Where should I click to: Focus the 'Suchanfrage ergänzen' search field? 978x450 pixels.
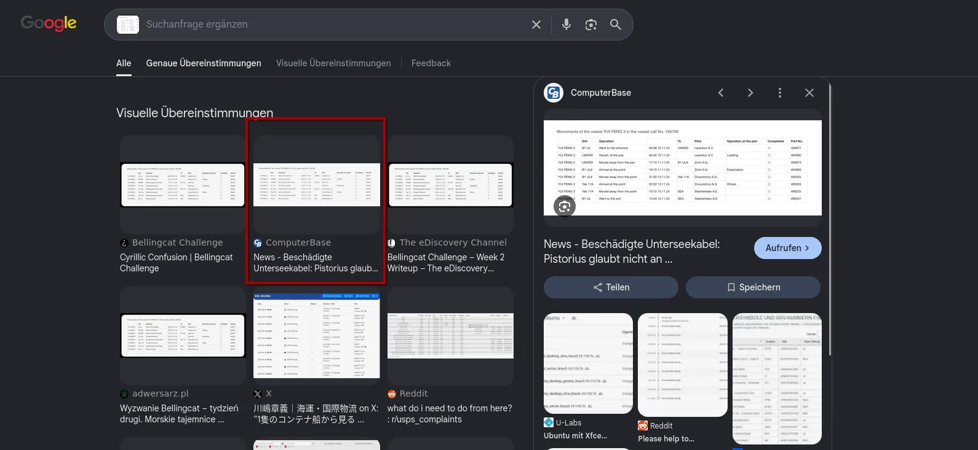[x=332, y=25]
